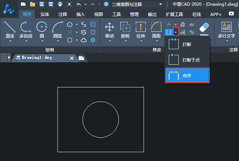Viewport: 239px width, 161px height.
Task: Open the 扩展工具 ribbon tab
Action: coord(174,14)
